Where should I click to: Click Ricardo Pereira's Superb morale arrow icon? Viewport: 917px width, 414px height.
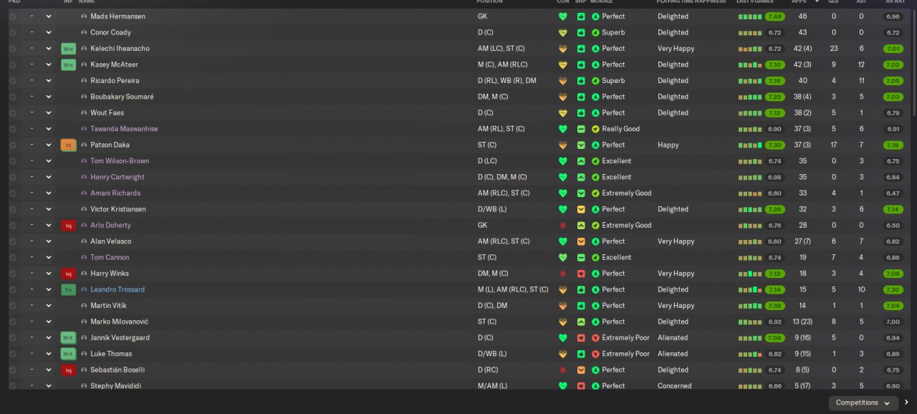[x=595, y=80]
